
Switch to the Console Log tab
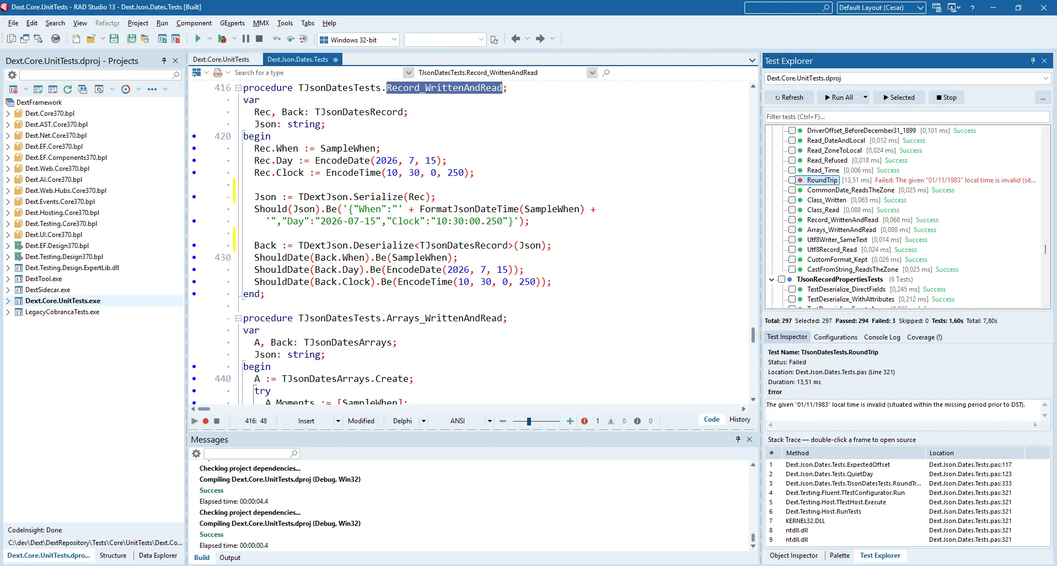(882, 337)
